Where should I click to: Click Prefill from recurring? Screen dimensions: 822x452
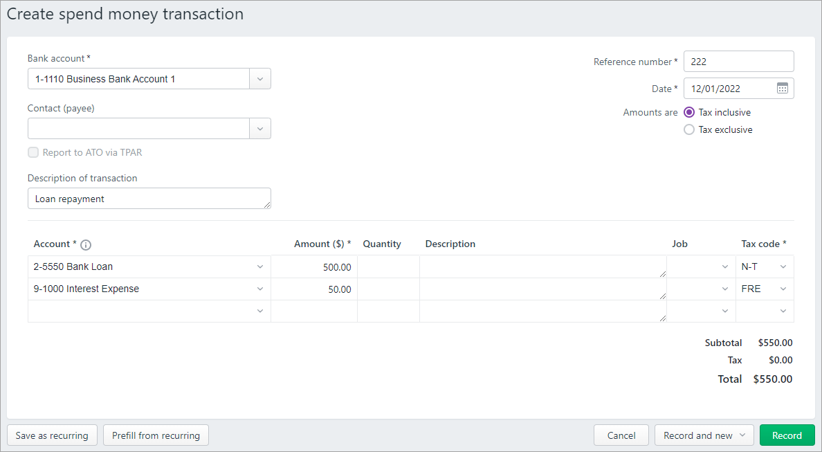tap(156, 435)
